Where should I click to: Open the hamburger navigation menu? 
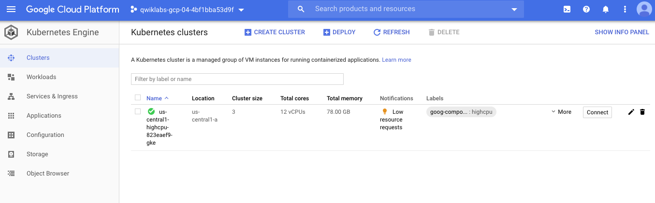(x=11, y=9)
